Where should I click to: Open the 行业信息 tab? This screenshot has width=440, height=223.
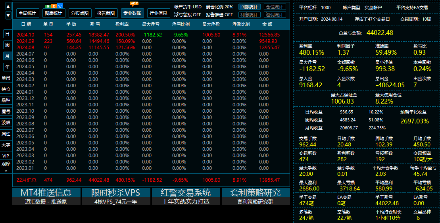[x=158, y=13]
